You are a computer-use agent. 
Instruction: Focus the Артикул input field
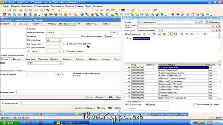point(63,36)
